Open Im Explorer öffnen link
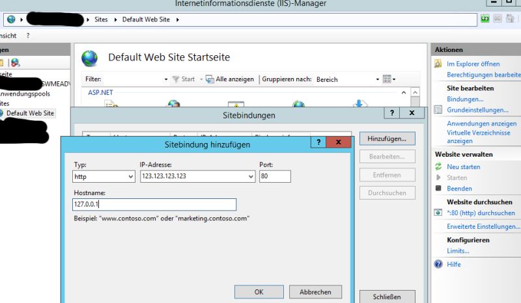This screenshot has width=521, height=303. (x=473, y=64)
